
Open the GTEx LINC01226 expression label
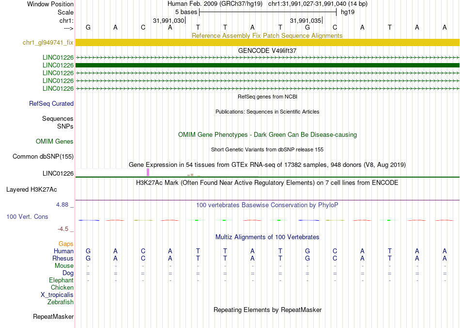click(x=58, y=173)
